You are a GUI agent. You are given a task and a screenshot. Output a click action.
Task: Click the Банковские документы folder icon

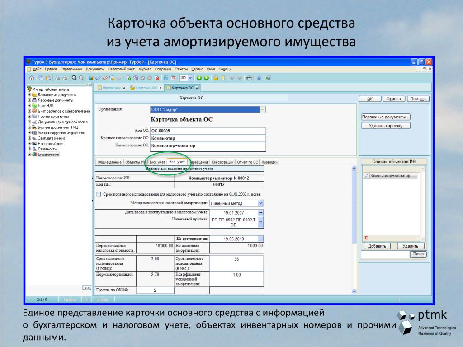tap(34, 95)
